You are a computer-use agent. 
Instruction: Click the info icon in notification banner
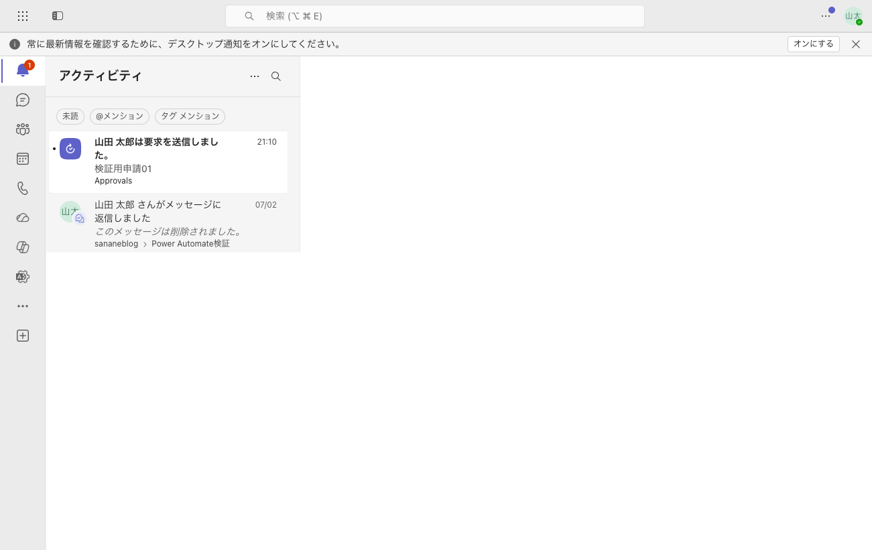click(x=15, y=44)
